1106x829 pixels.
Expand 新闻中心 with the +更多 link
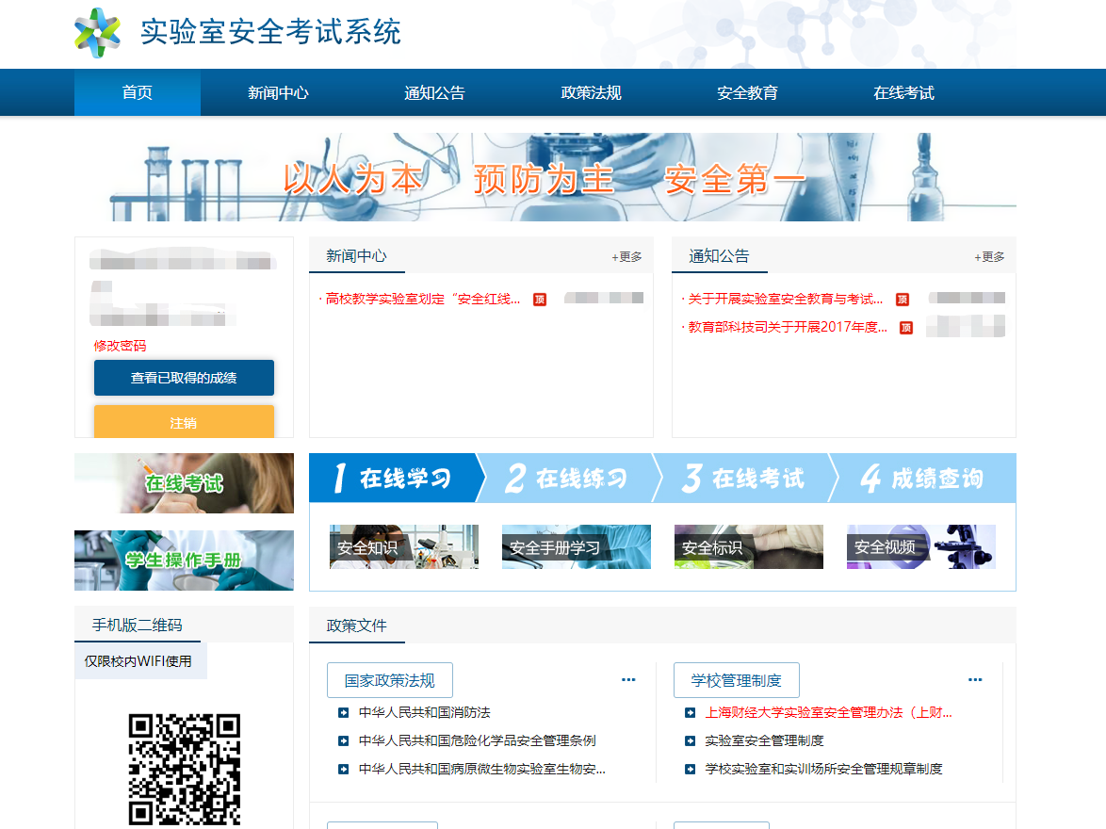(x=626, y=257)
